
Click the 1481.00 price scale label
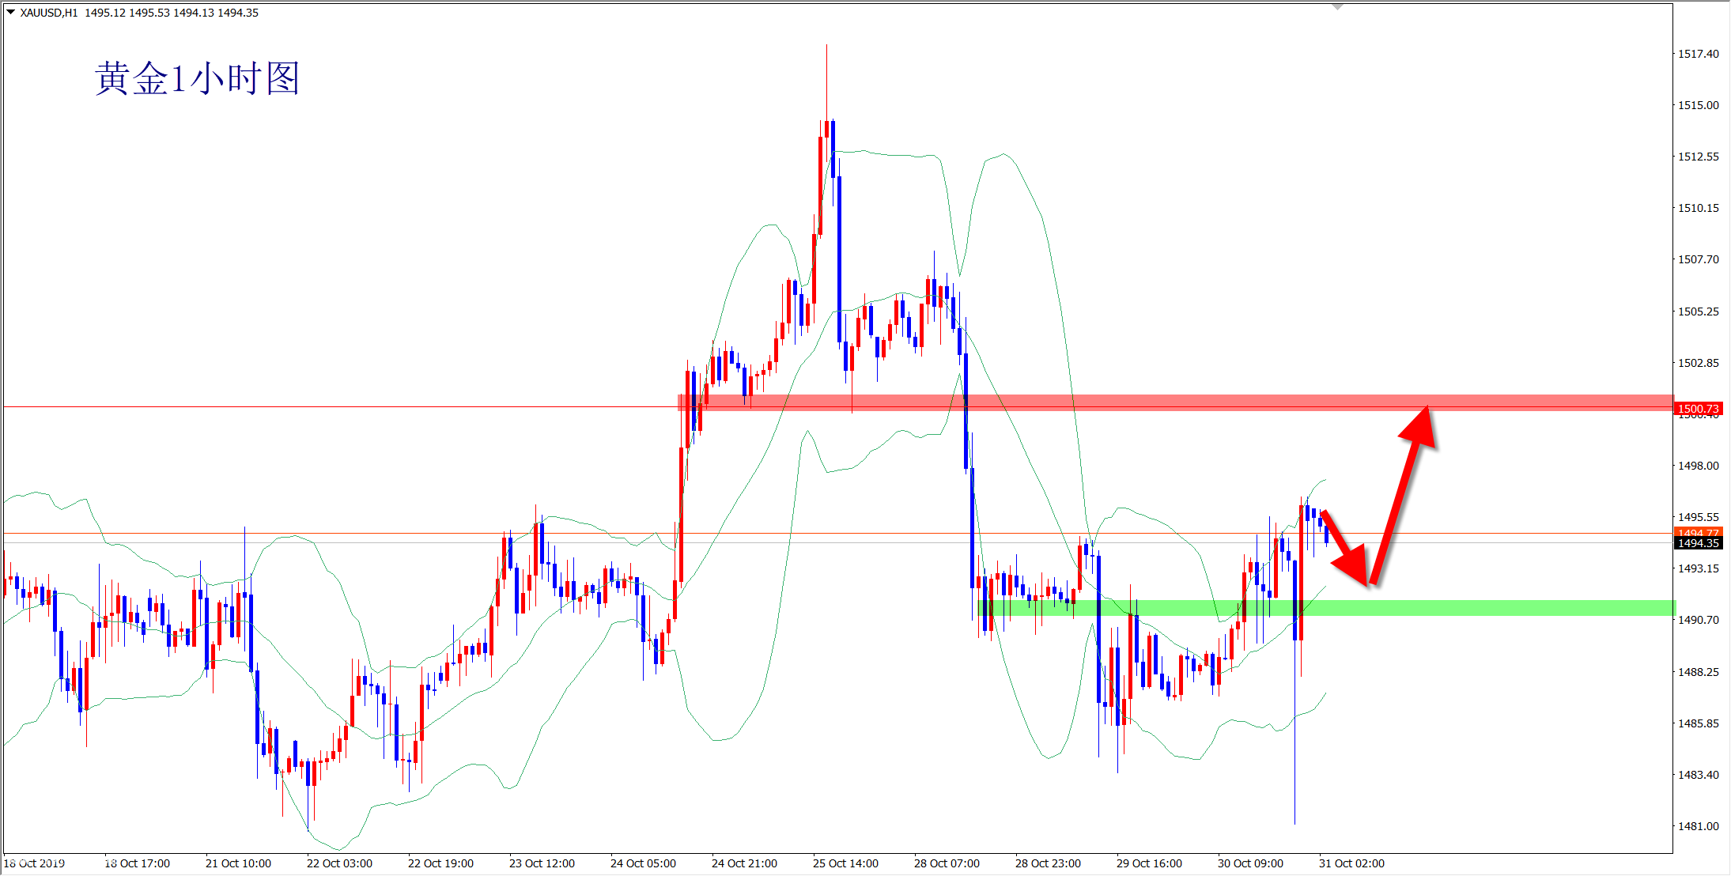[1698, 826]
